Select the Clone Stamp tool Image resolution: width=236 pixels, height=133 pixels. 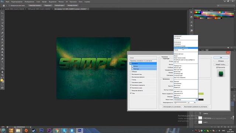2,39
